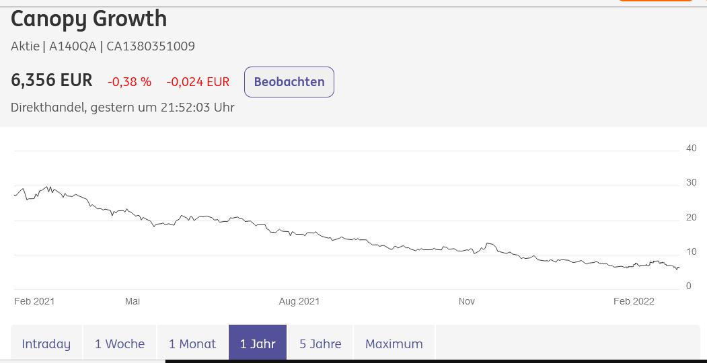Open the 5 Jahre chart view
707x363 pixels.
click(x=320, y=344)
